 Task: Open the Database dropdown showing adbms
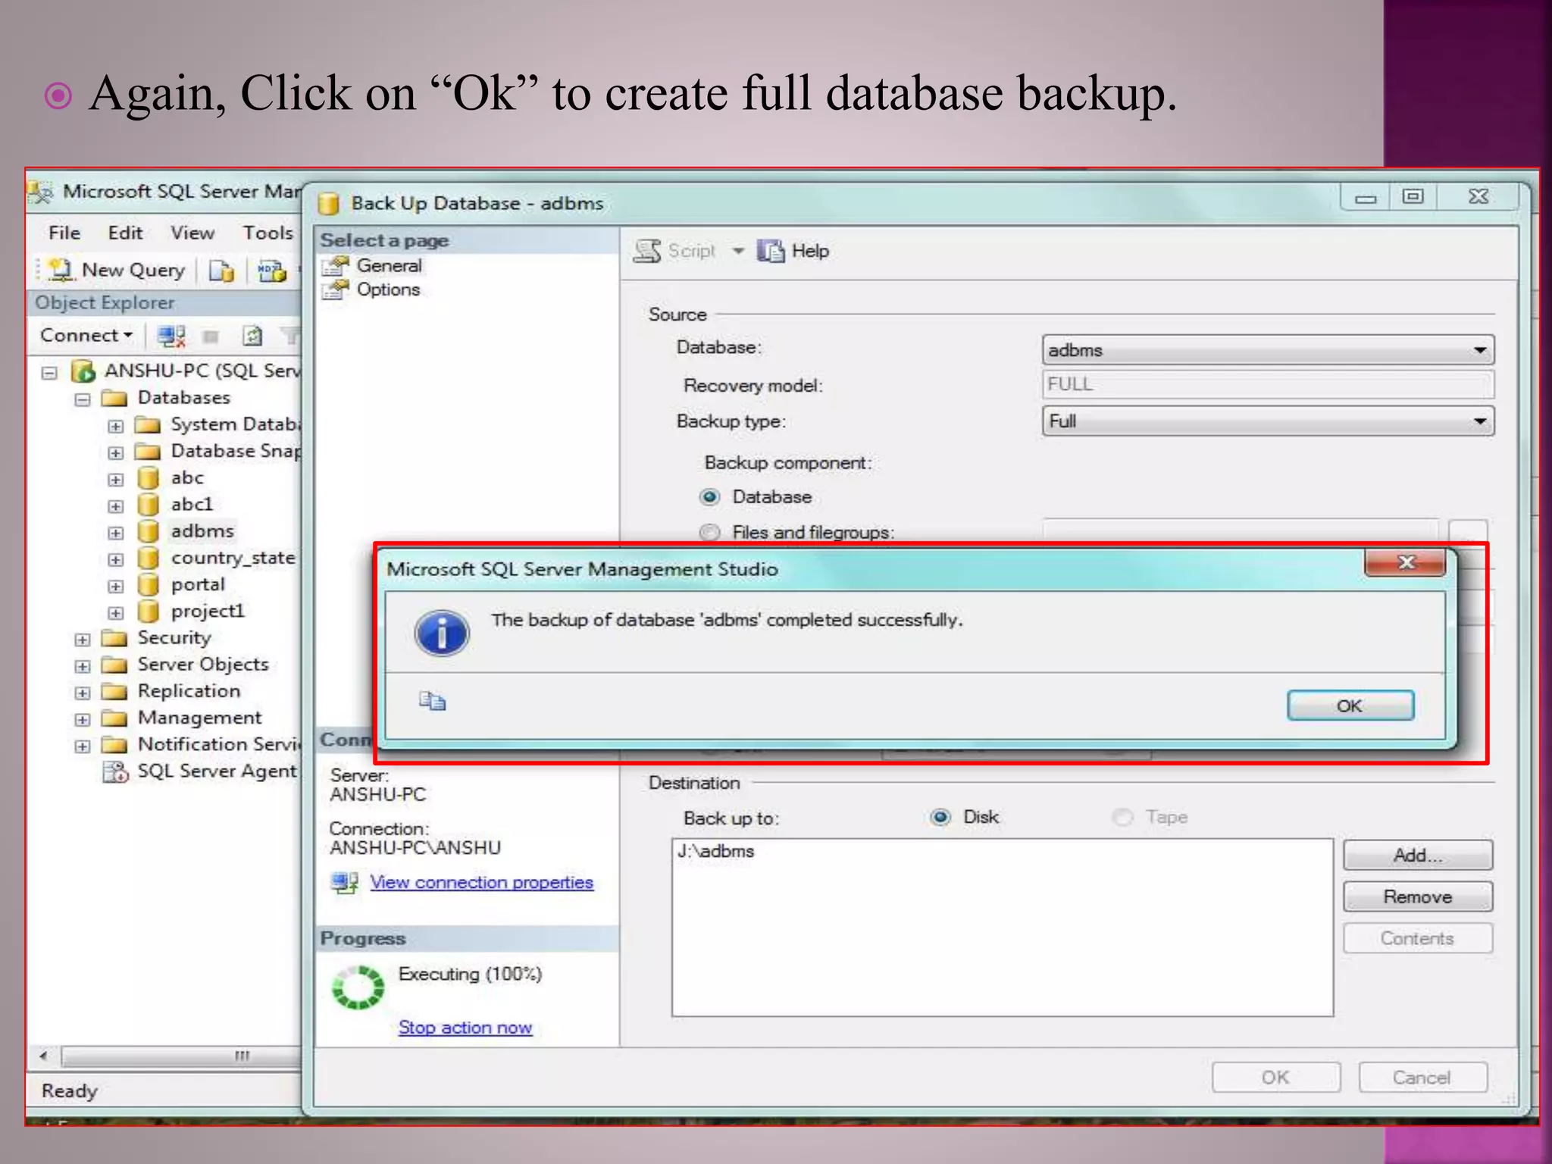1268,350
